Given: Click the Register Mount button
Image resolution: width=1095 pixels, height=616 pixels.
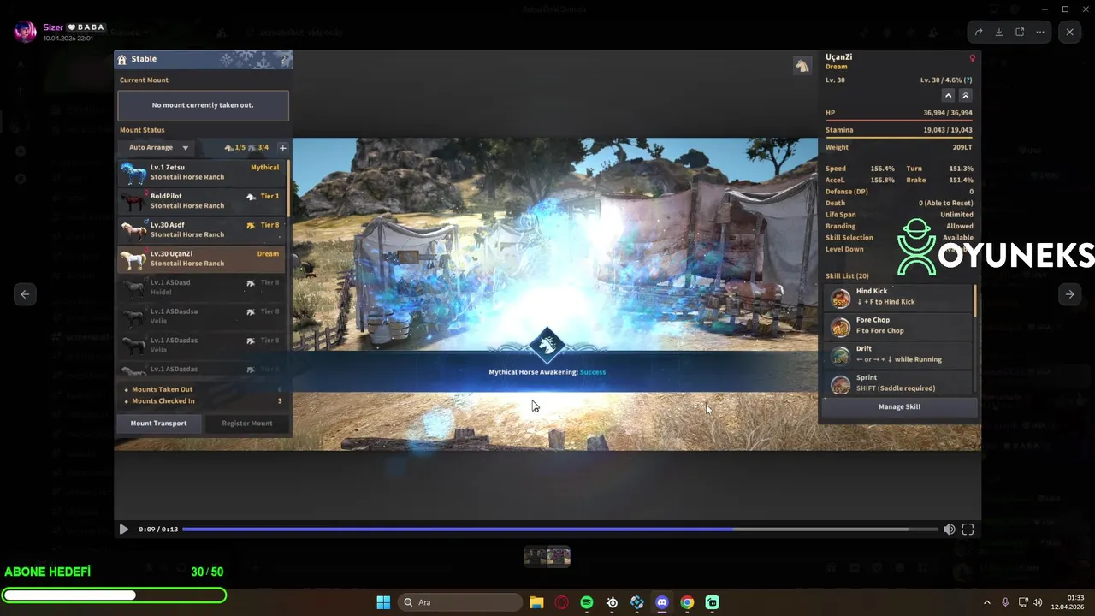Looking at the screenshot, I should tap(247, 423).
